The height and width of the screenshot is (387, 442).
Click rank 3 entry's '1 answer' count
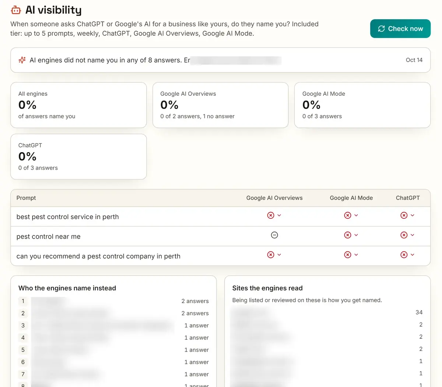[x=196, y=326]
